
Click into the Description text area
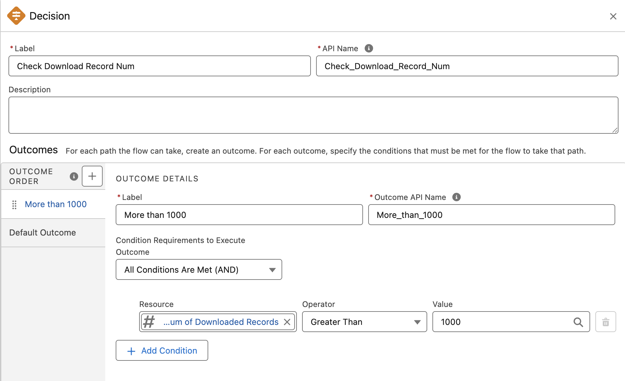313,115
